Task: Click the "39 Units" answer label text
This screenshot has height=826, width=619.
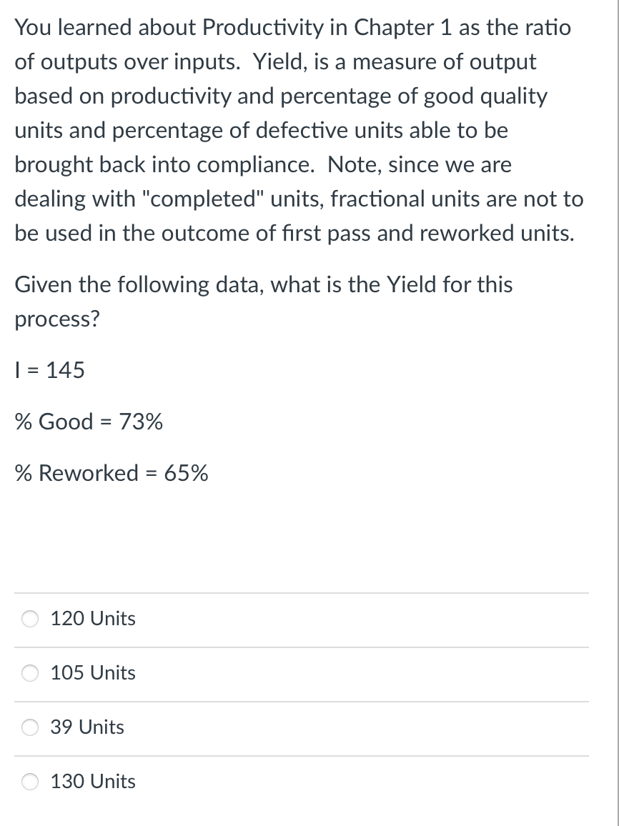Action: (87, 727)
